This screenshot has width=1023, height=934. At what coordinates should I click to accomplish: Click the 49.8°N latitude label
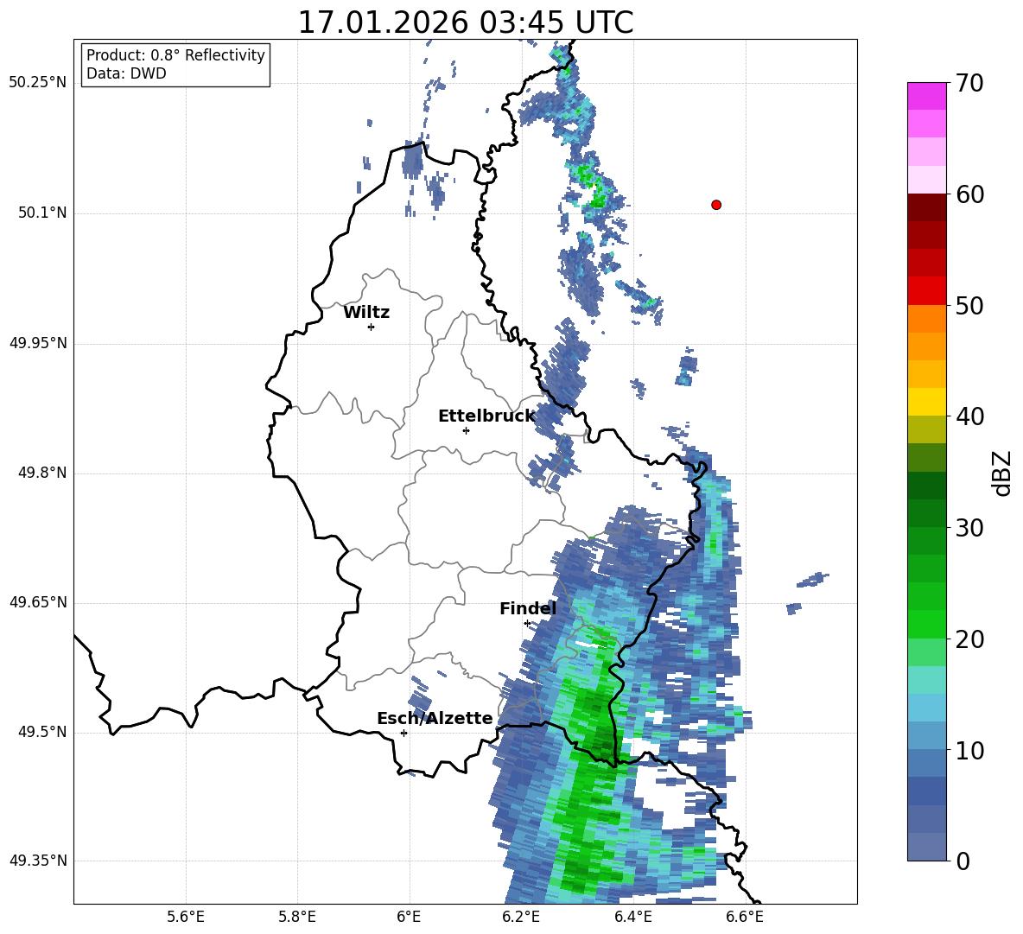click(x=41, y=473)
